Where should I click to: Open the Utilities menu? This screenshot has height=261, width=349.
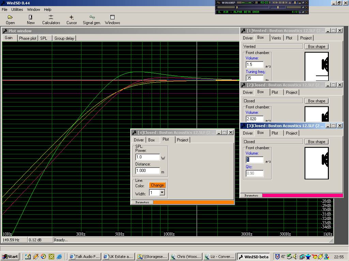click(17, 10)
